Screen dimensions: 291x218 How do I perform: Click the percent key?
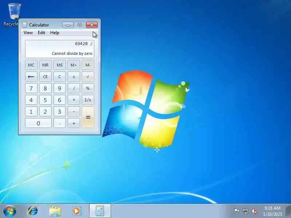(x=88, y=88)
